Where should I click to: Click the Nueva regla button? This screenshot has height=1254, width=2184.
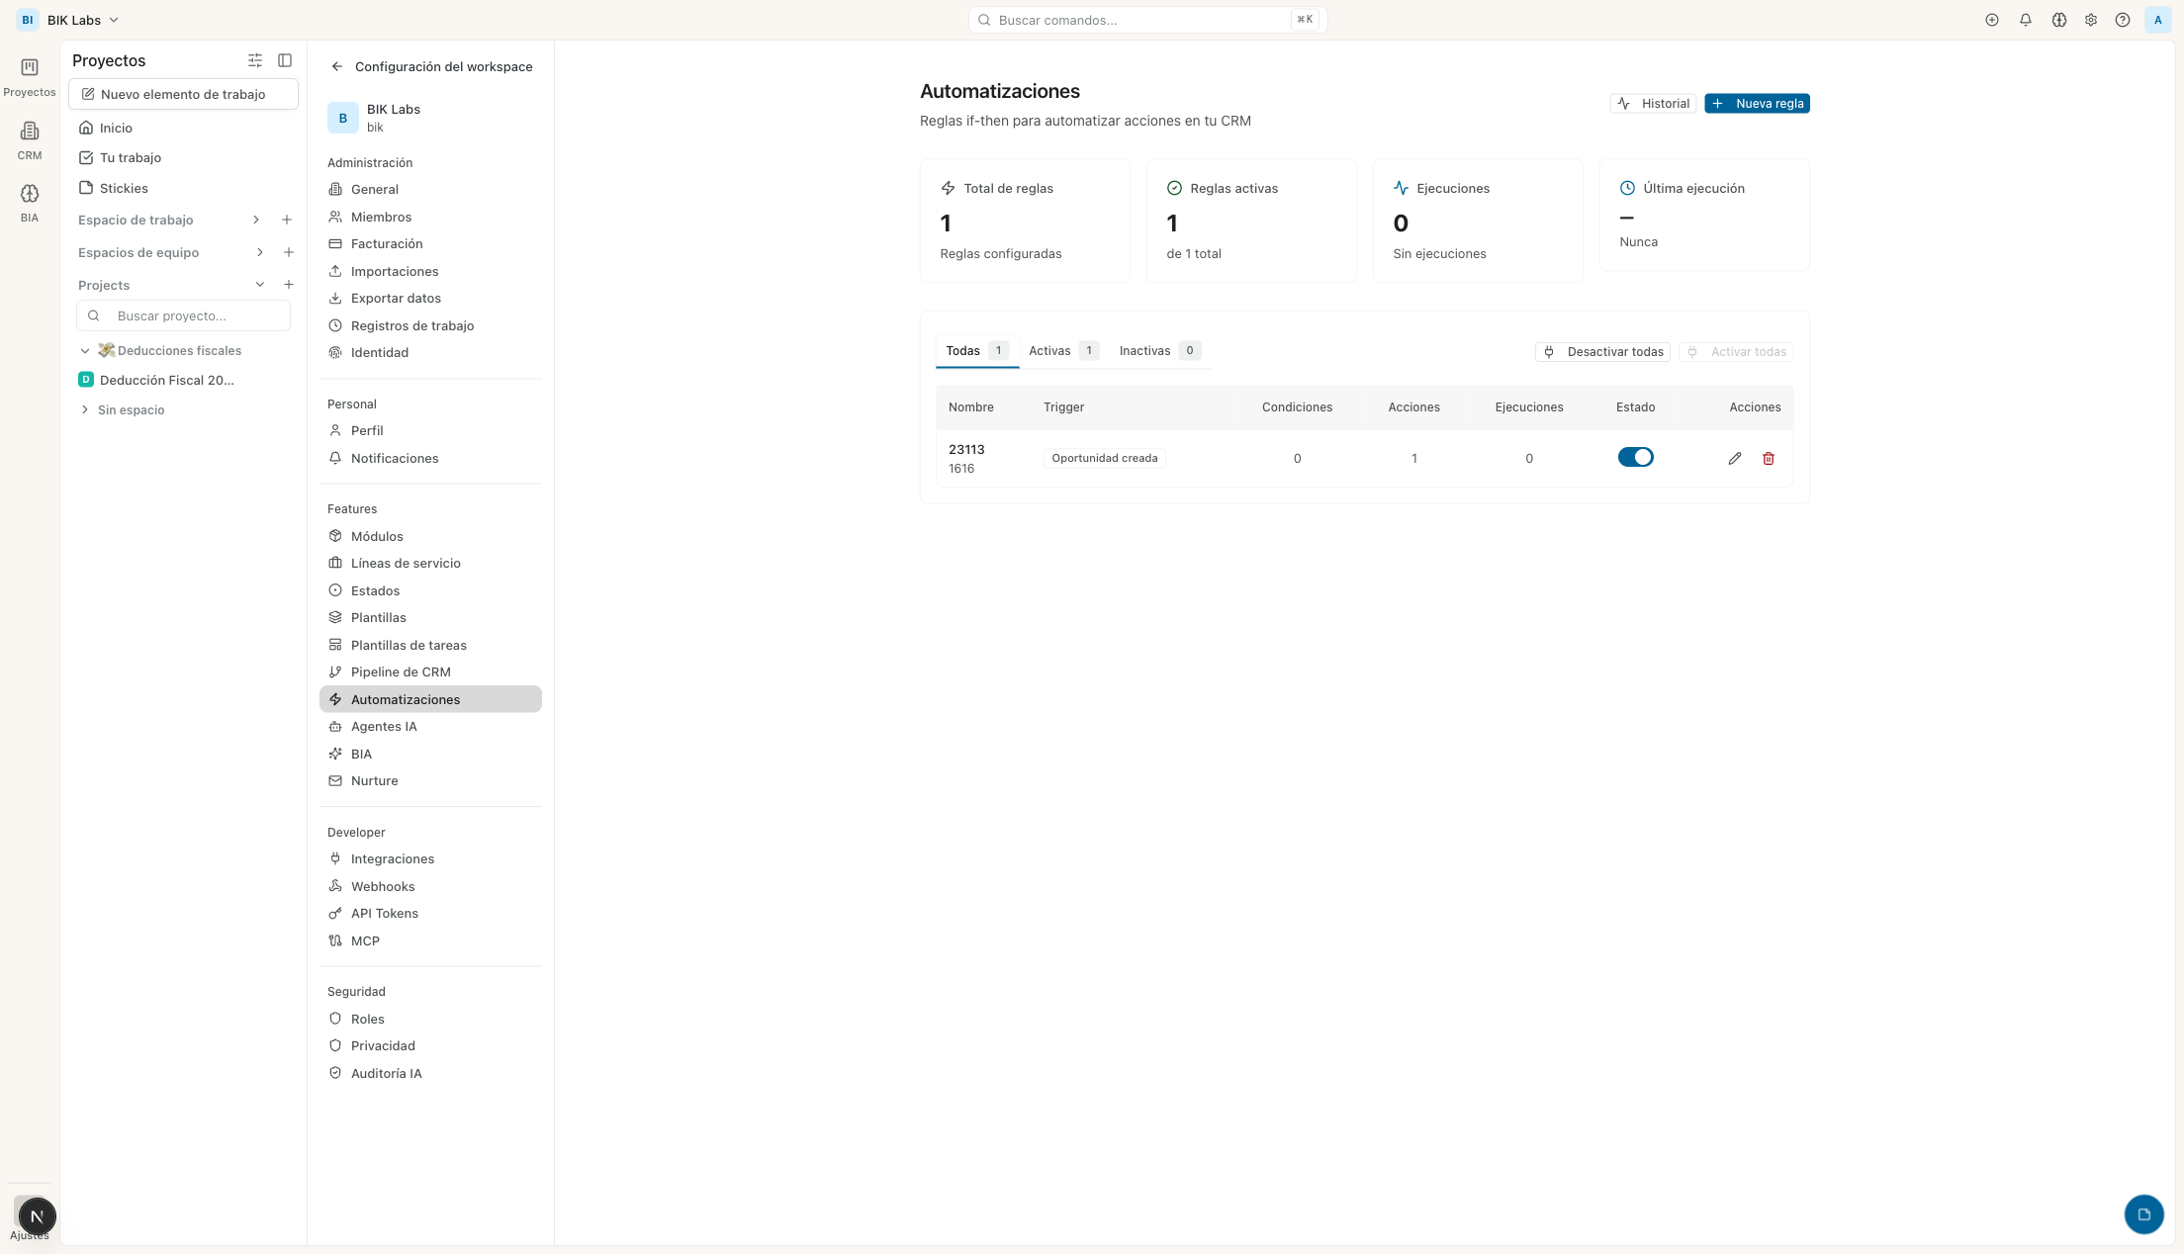point(1756,103)
